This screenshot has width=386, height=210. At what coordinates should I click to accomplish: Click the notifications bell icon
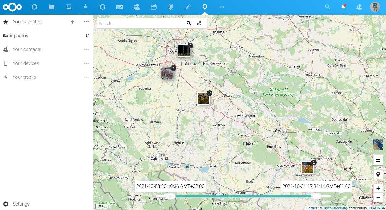click(x=343, y=7)
